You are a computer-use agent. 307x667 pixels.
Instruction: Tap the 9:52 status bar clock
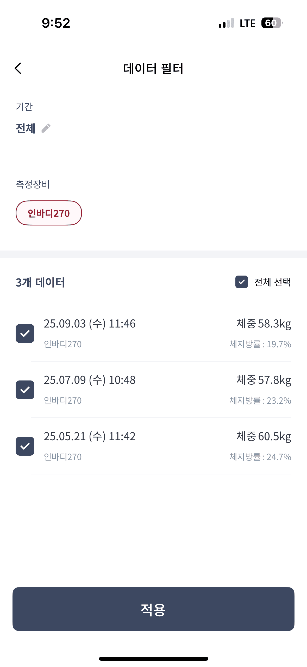click(x=56, y=23)
